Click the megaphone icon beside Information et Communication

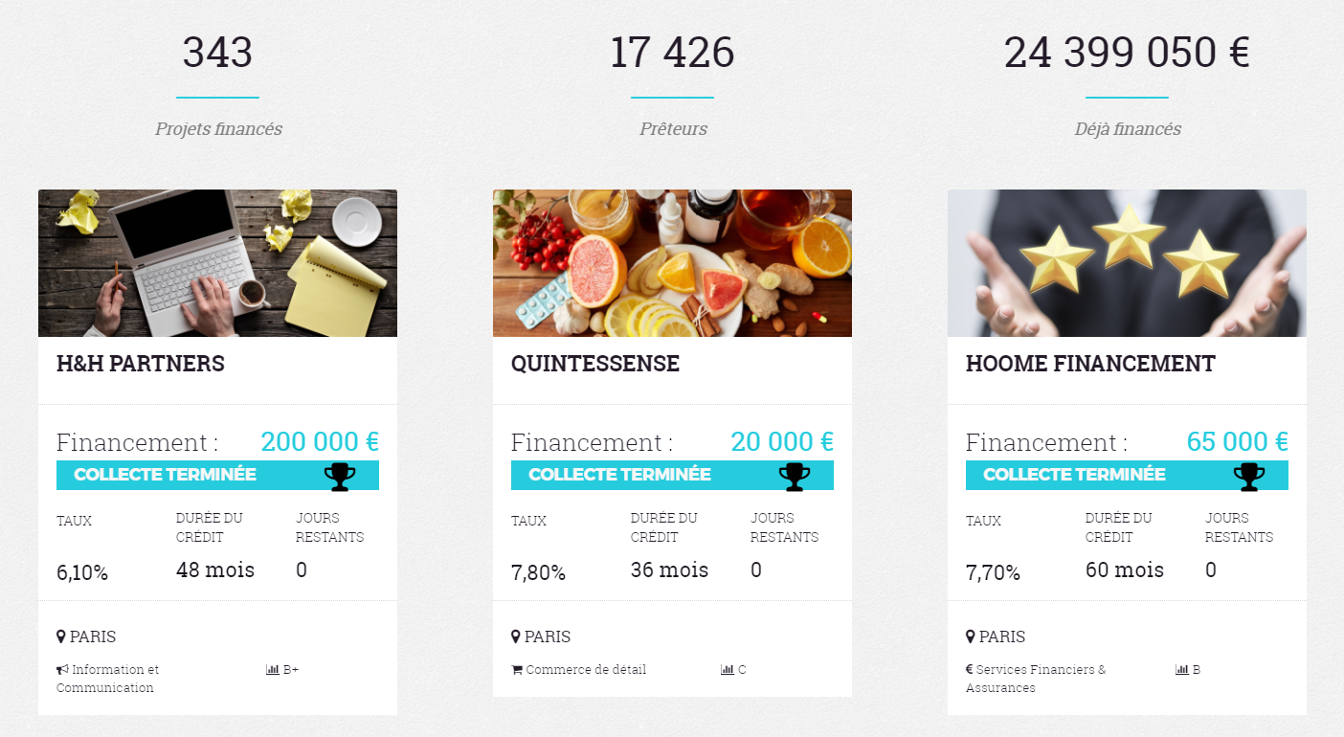click(62, 670)
